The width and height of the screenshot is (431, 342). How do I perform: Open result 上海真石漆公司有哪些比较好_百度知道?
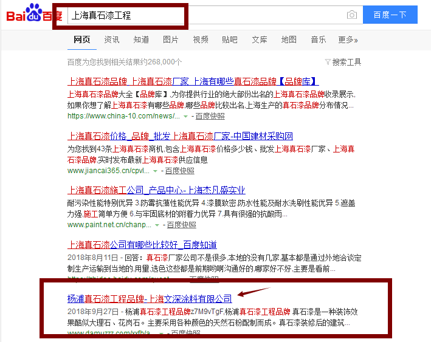[142, 244]
